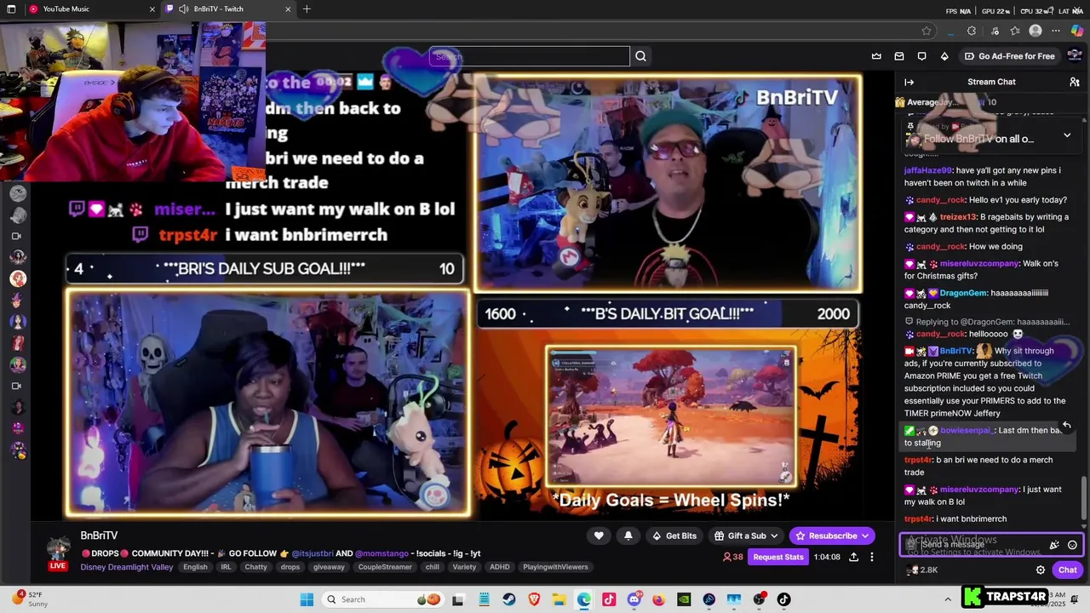Click Go Ad-Free for Free button
1090x613 pixels.
tap(1010, 56)
